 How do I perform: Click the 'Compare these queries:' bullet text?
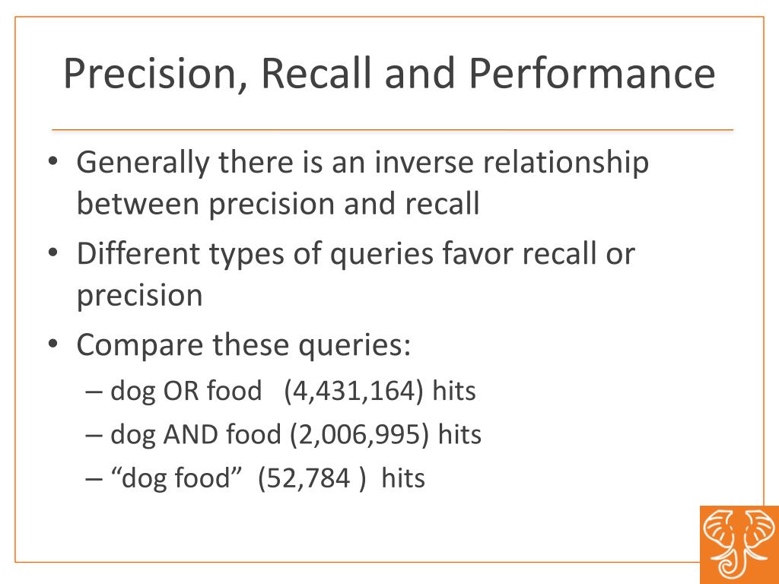[x=244, y=345]
